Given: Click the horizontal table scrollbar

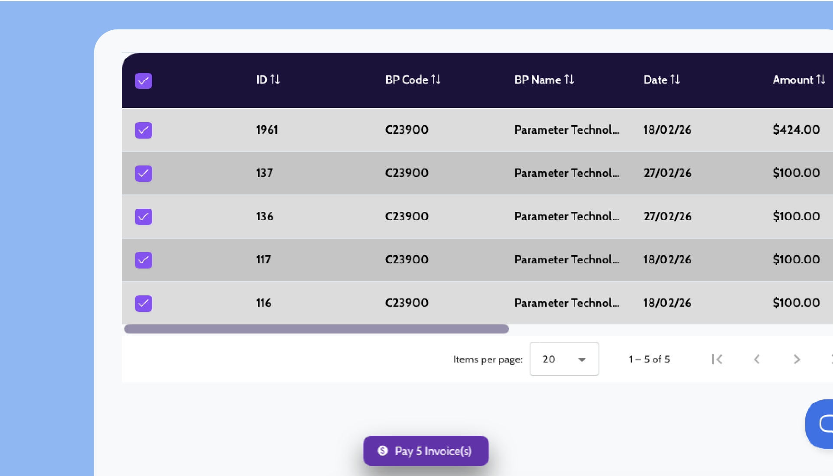Looking at the screenshot, I should (316, 329).
